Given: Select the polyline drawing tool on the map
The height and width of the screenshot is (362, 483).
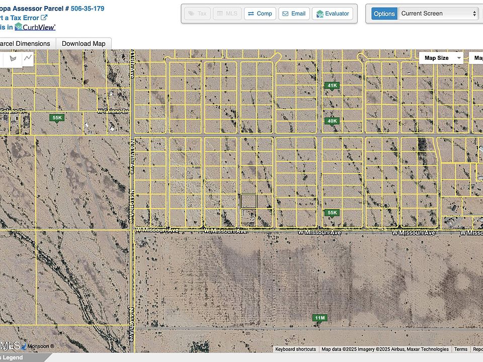Looking at the screenshot, I should point(28,58).
